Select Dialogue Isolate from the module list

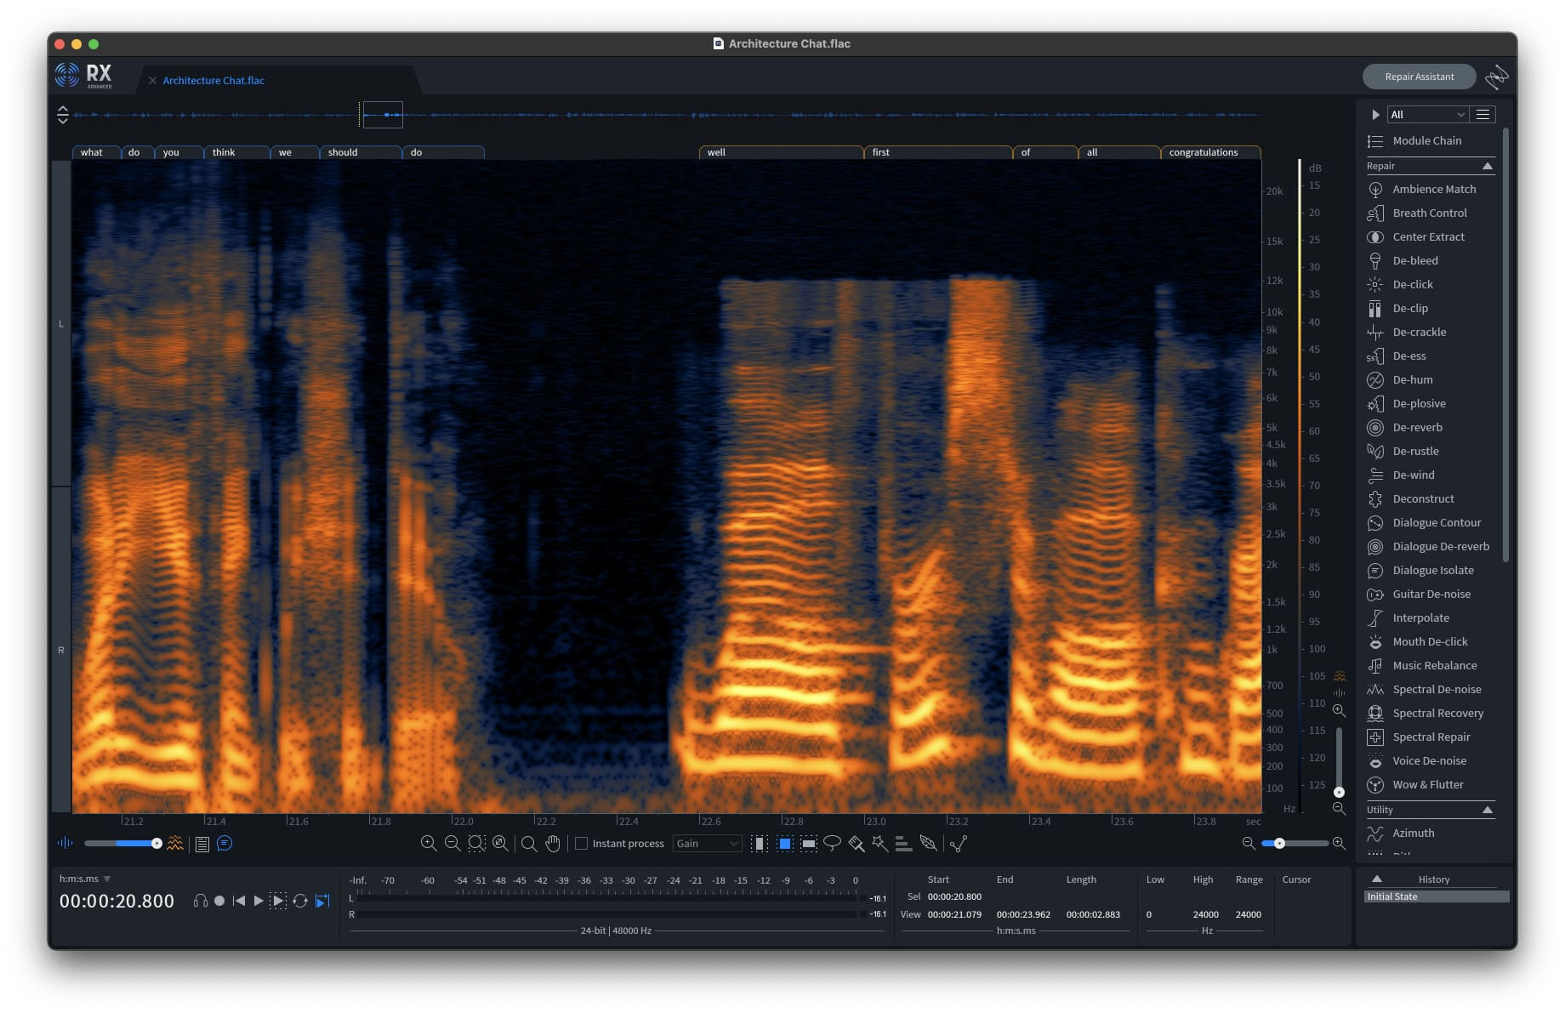(x=1432, y=570)
